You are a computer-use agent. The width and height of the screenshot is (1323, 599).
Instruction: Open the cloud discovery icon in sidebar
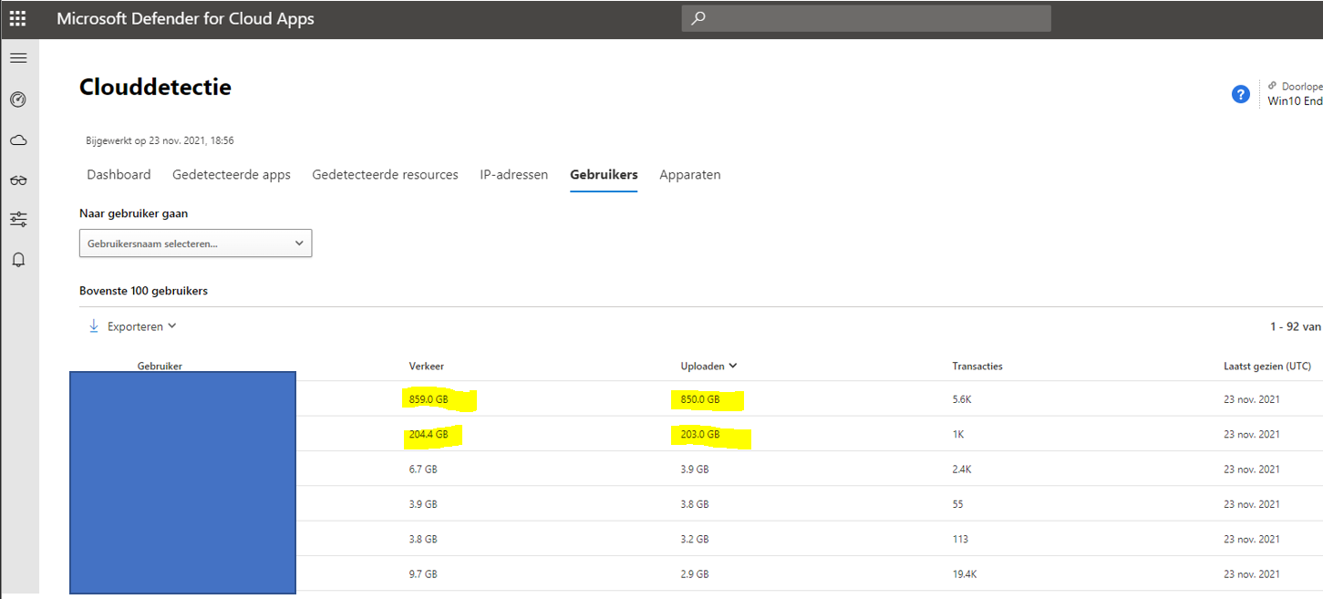18,139
